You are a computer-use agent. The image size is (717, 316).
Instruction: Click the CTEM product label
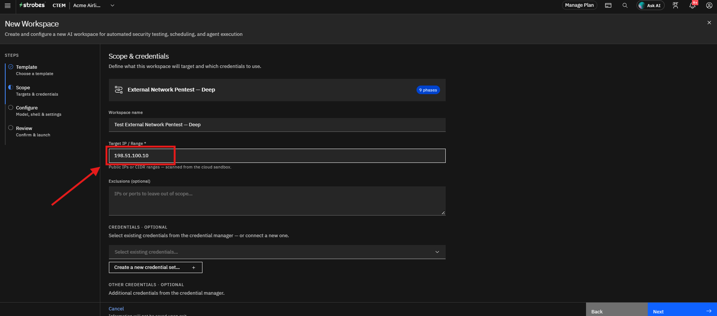(x=59, y=6)
